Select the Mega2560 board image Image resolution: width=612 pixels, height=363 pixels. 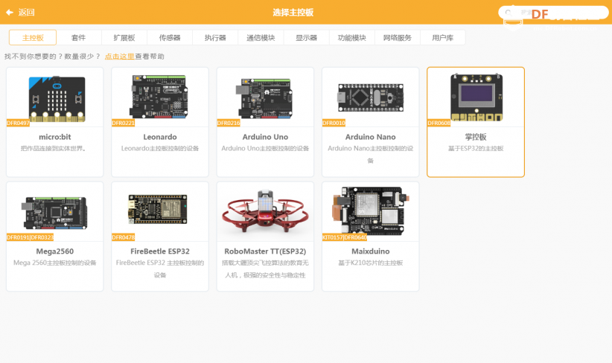coord(54,213)
